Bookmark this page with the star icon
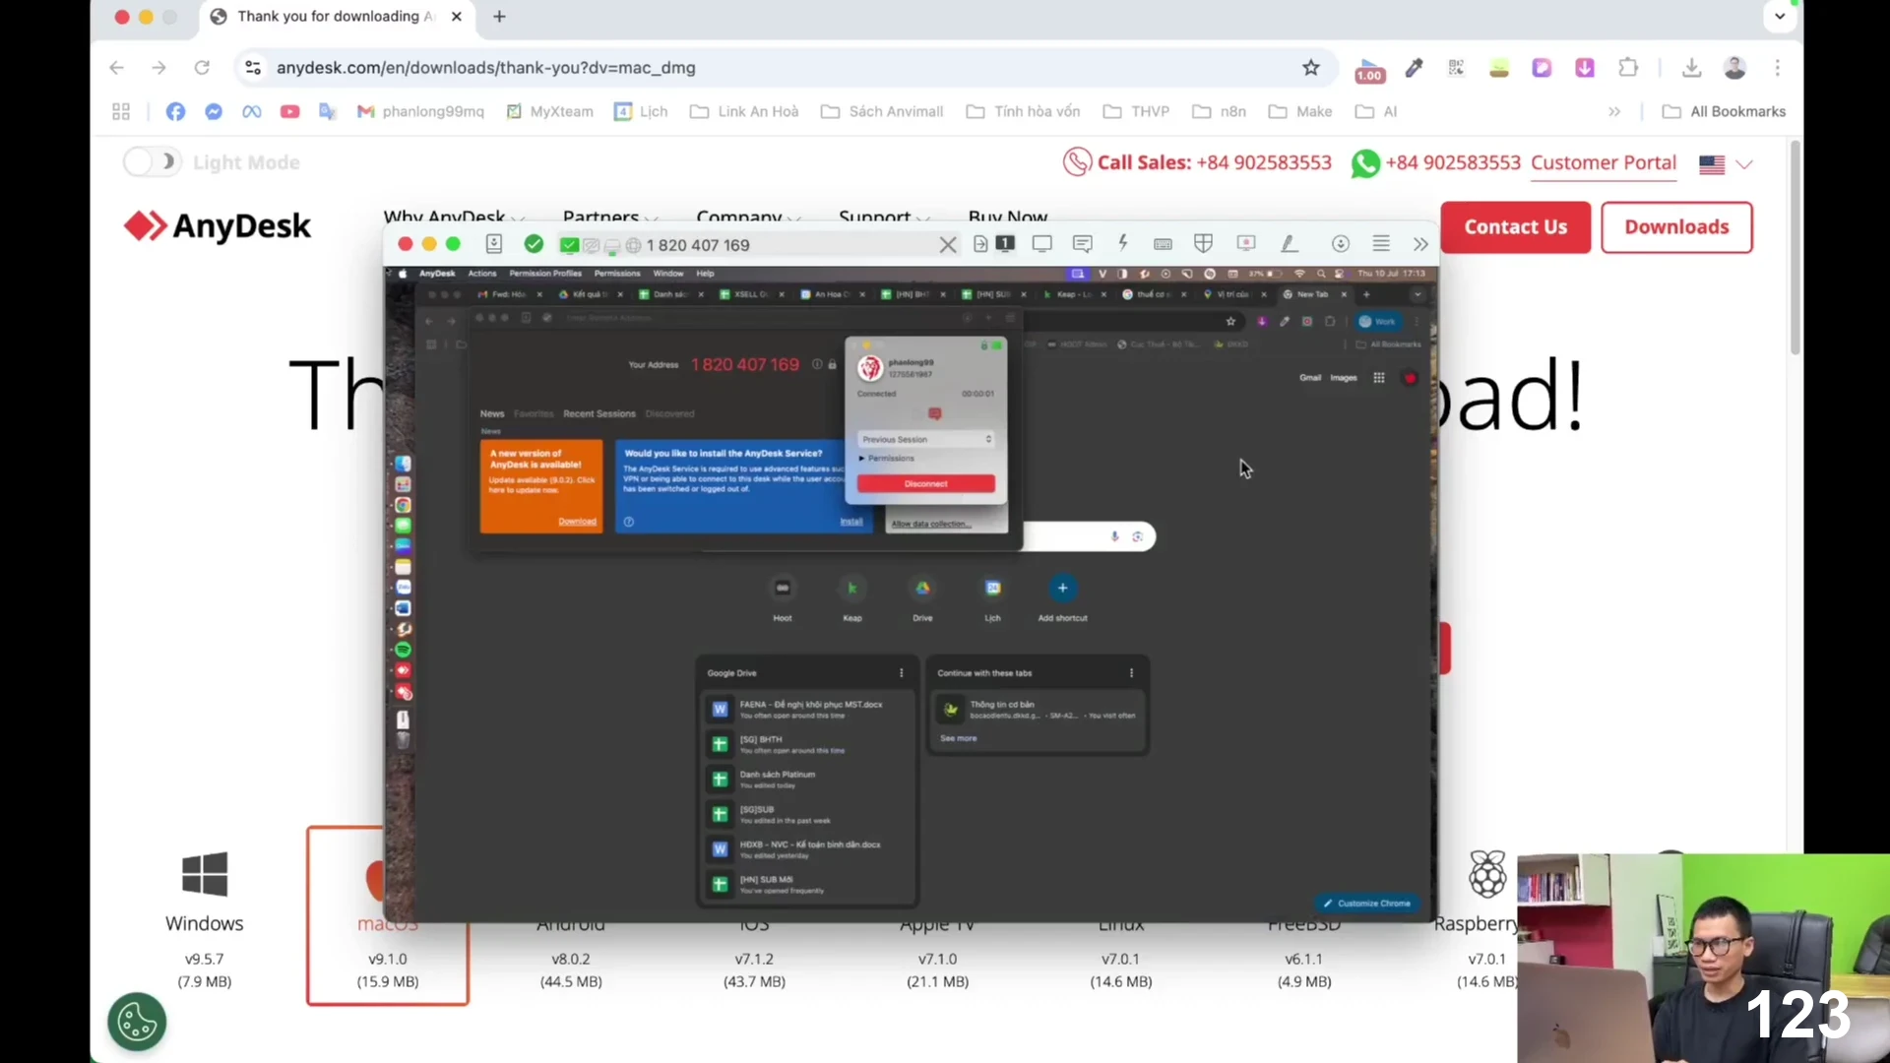Screen dimensions: 1890x1063 pos(1310,68)
